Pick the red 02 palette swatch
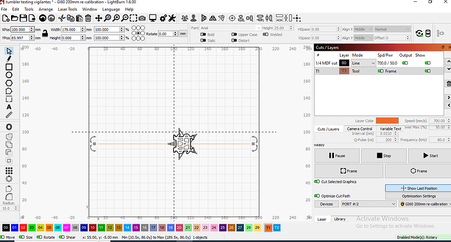 point(23,228)
